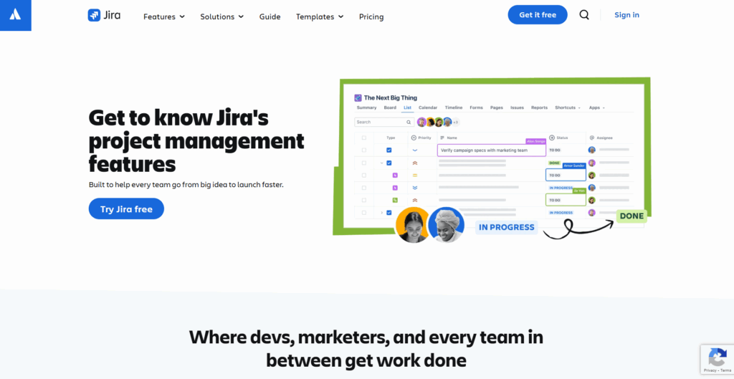Screen dimensions: 734x379
Task: Click the Priority column header icon
Action: (414, 138)
